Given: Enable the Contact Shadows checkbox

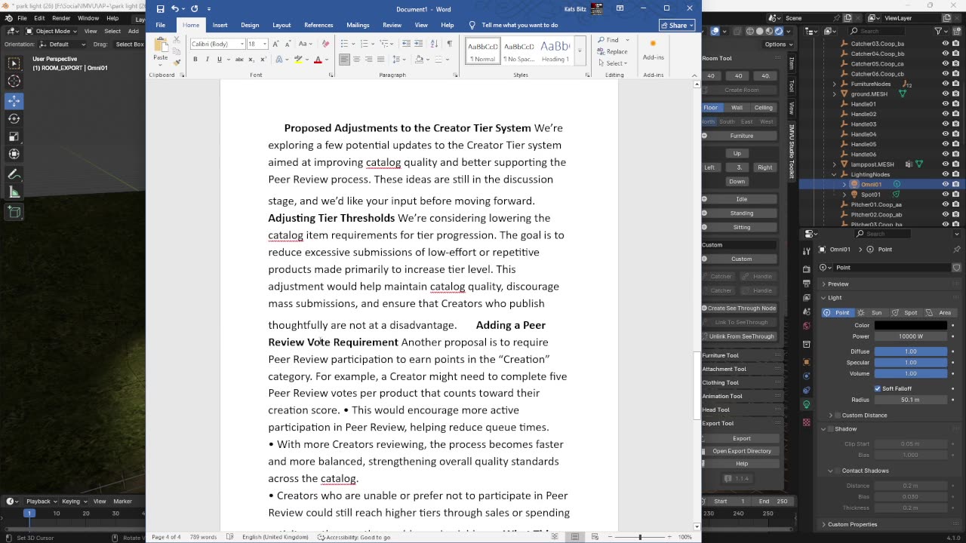Looking at the screenshot, I should pyautogui.click(x=838, y=471).
